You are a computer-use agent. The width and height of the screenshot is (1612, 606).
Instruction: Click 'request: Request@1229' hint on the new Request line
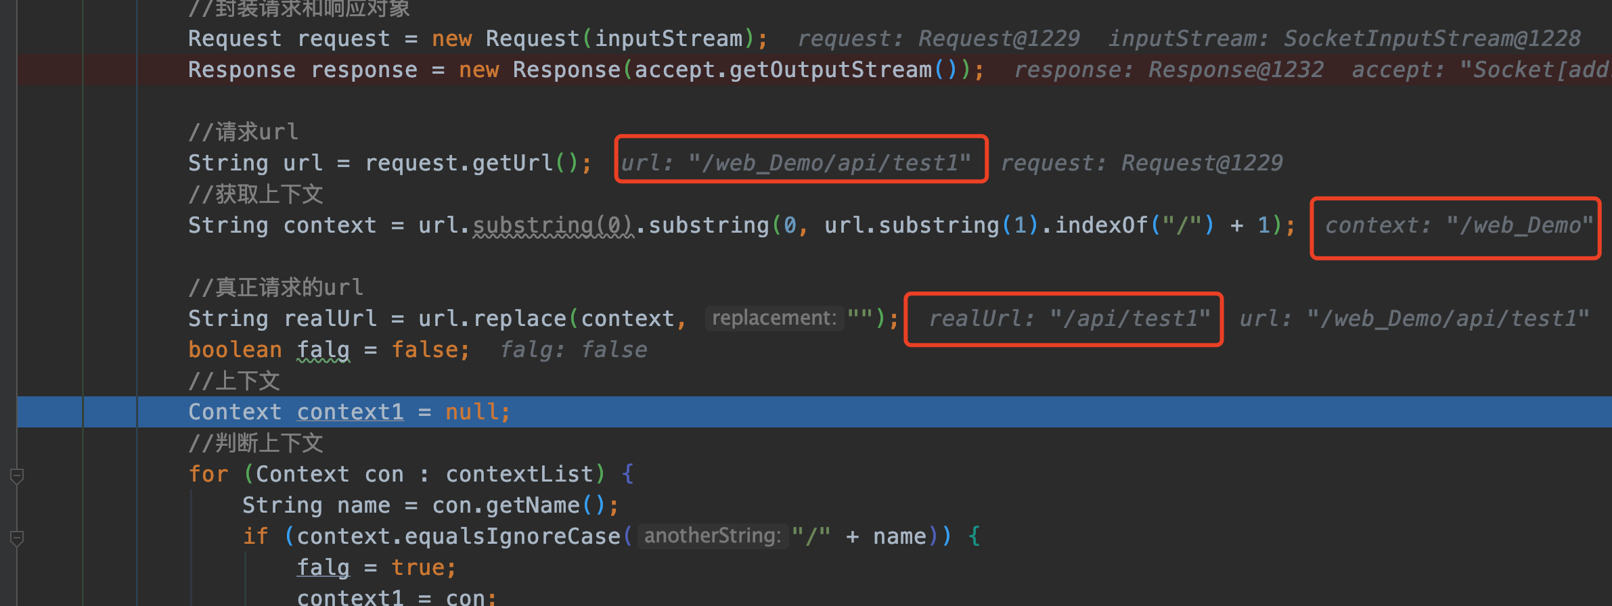tap(938, 39)
